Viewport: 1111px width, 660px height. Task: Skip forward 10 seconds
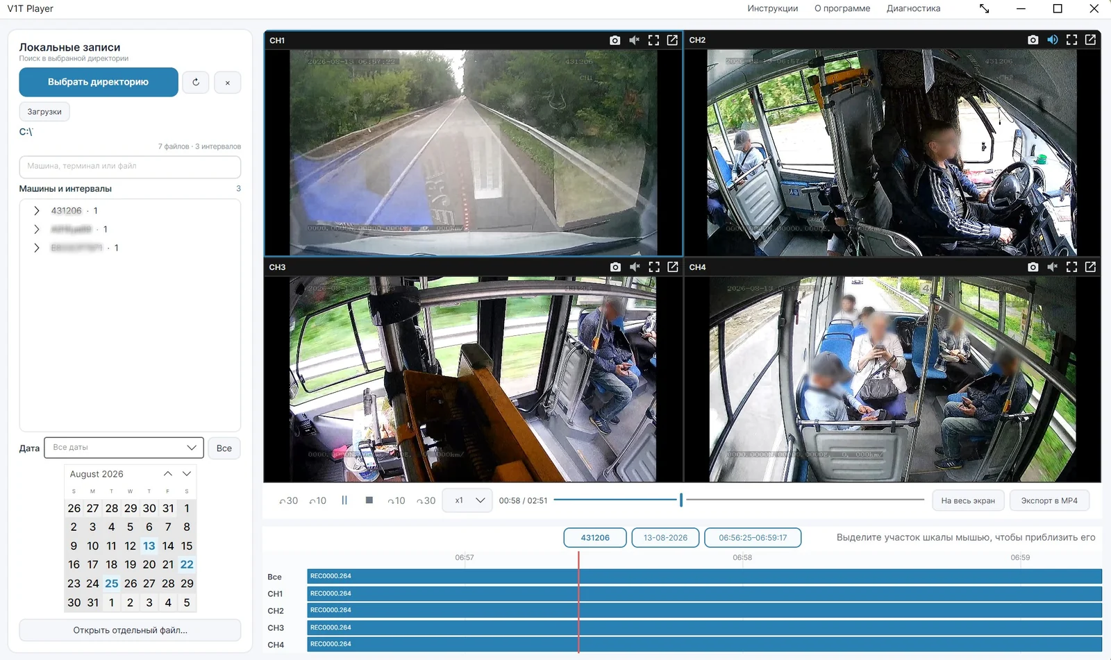tap(396, 500)
